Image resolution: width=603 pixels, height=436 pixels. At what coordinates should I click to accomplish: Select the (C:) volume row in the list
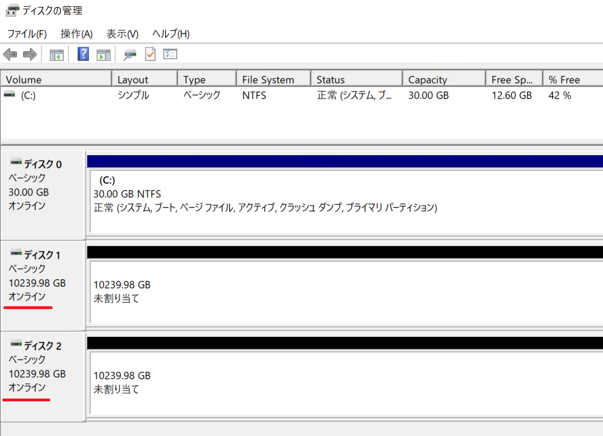tap(301, 95)
